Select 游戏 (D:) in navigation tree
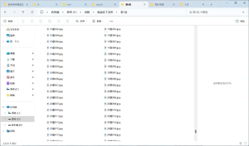Viewport: 249px width, 146px height. point(17,119)
